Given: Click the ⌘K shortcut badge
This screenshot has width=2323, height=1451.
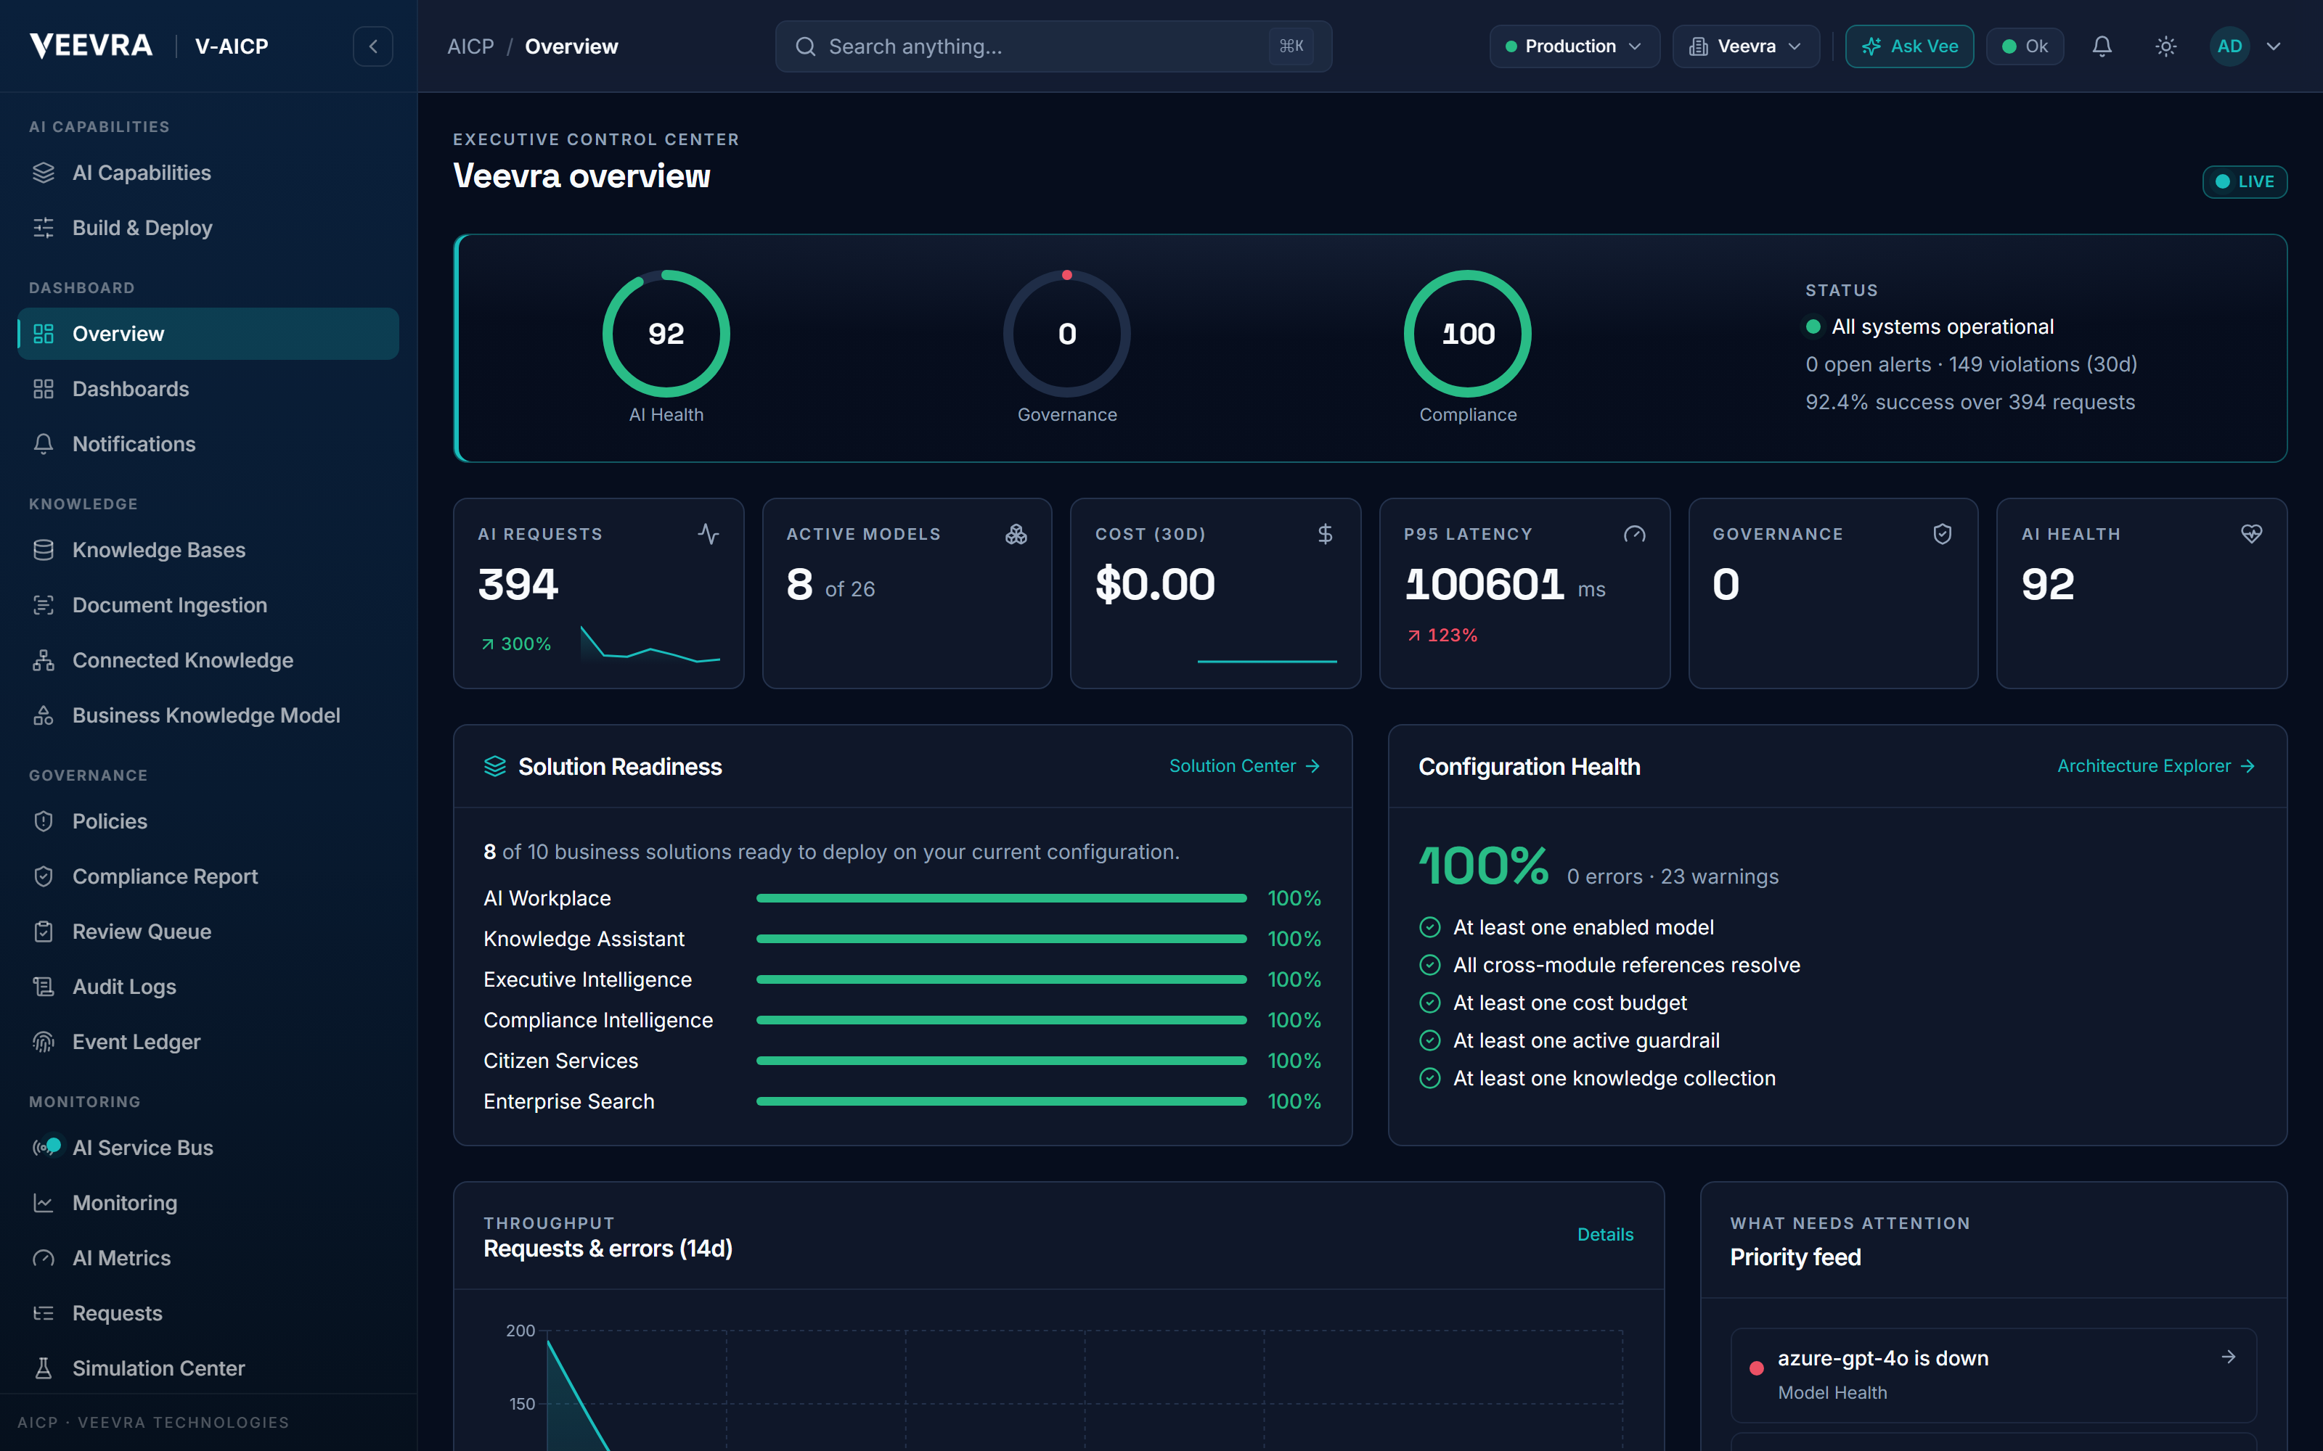Looking at the screenshot, I should pyautogui.click(x=1291, y=46).
